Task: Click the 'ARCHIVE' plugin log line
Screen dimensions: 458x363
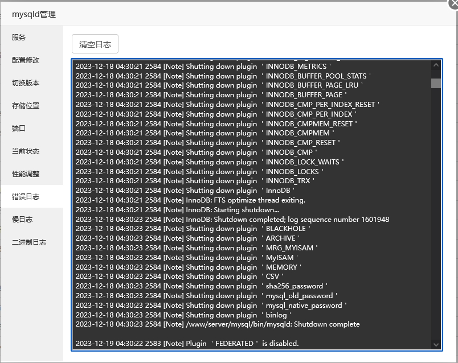Action: [187, 238]
